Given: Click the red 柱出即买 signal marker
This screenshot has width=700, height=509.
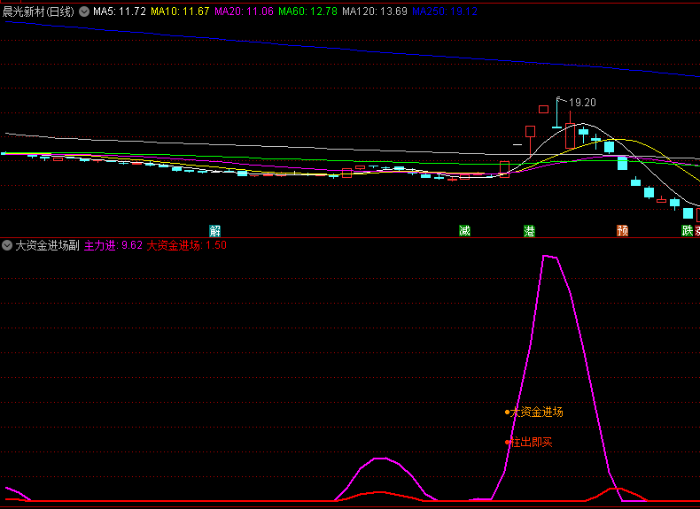Looking at the screenshot, I should [529, 442].
